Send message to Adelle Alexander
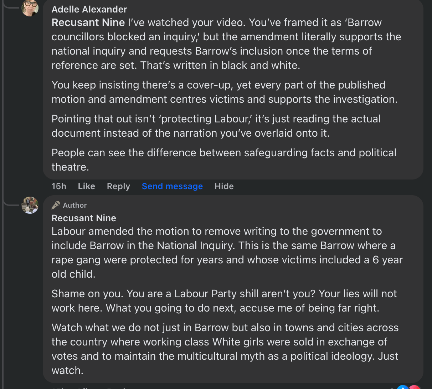This screenshot has height=389, width=432. [172, 186]
